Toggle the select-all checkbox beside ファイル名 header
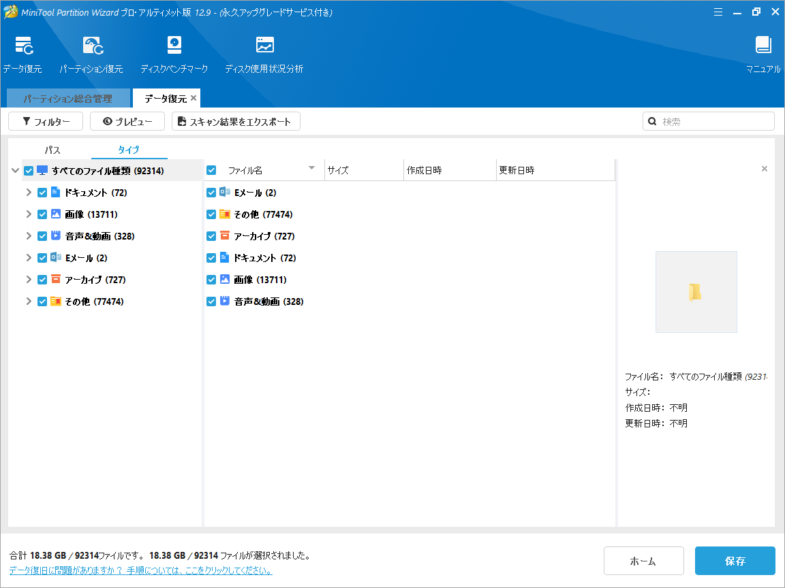The image size is (785, 588). [211, 170]
